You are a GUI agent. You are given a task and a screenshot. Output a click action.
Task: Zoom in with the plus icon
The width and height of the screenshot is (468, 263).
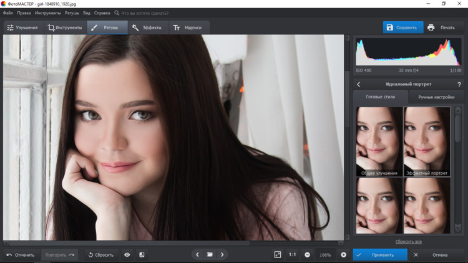(x=343, y=255)
